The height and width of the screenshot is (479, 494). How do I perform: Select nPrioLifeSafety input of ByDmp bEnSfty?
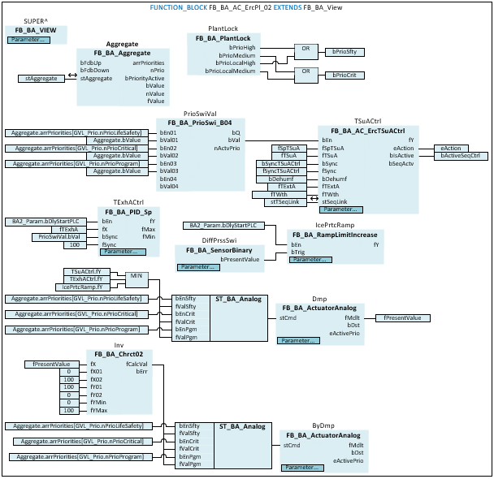pyautogui.click(x=79, y=426)
